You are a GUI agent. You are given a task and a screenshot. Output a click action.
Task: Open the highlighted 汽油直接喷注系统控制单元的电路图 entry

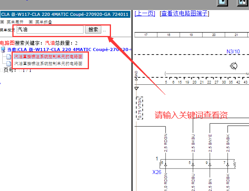(48, 56)
